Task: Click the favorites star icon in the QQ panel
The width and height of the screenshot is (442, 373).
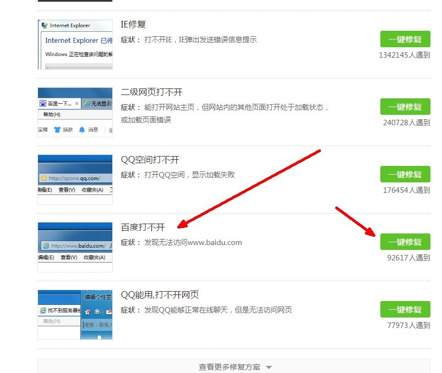Action: click(88, 313)
